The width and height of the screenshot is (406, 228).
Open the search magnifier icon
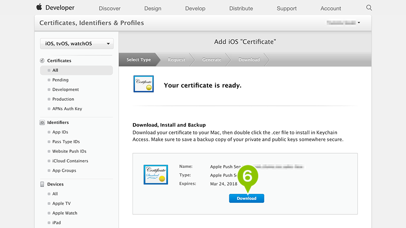pyautogui.click(x=369, y=8)
